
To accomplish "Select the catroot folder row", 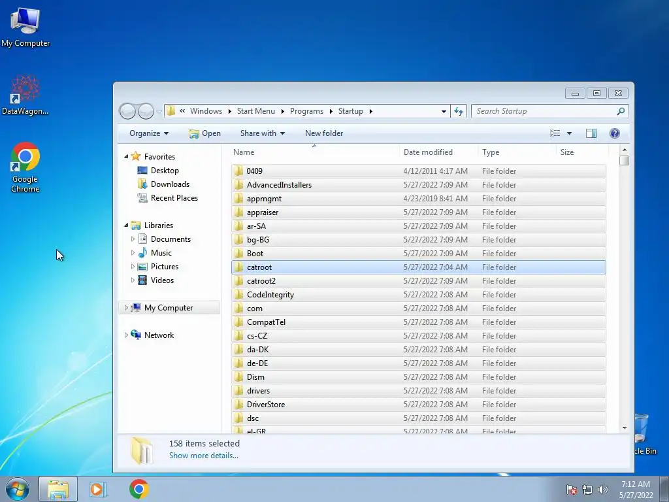I will click(x=419, y=267).
